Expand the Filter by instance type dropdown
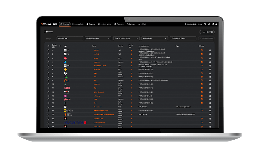 pyautogui.click(x=126, y=38)
